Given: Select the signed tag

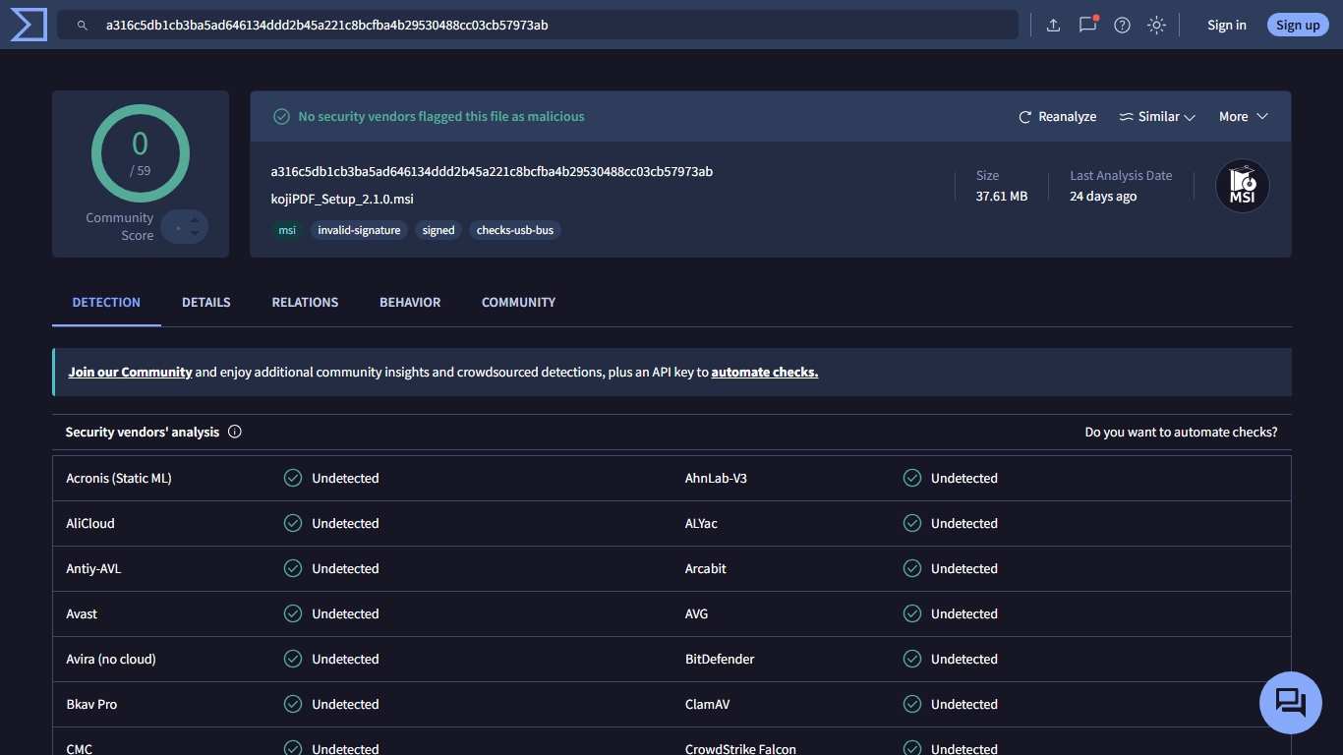Looking at the screenshot, I should 438,230.
